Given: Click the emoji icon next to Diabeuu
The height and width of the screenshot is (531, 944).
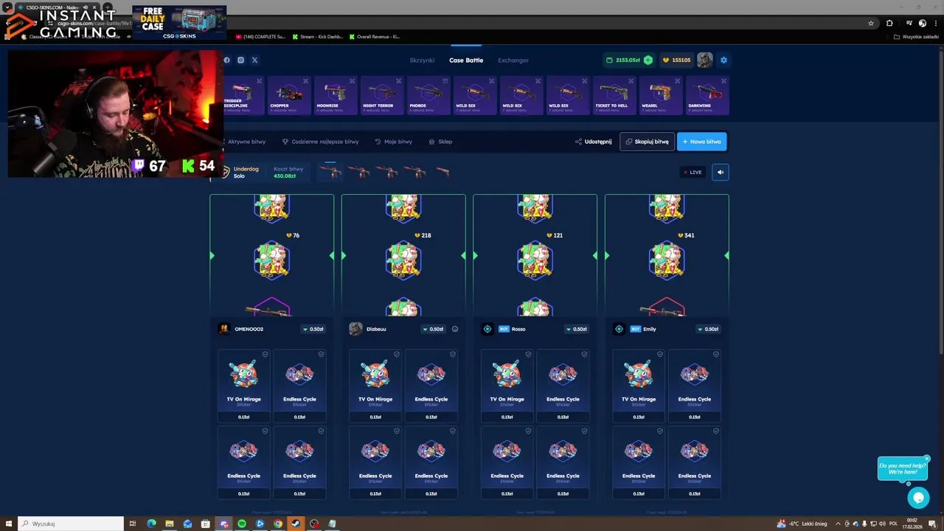Looking at the screenshot, I should 455,329.
